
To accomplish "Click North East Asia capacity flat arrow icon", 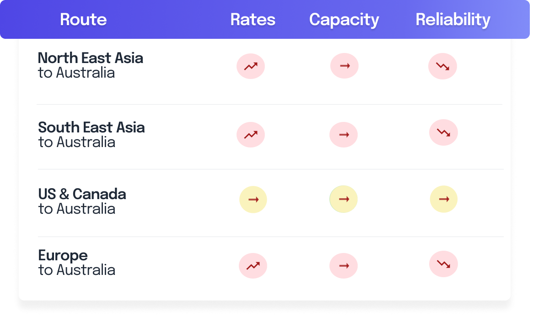I will [345, 66].
